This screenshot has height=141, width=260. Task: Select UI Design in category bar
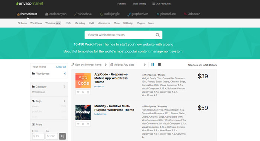click(128, 23)
